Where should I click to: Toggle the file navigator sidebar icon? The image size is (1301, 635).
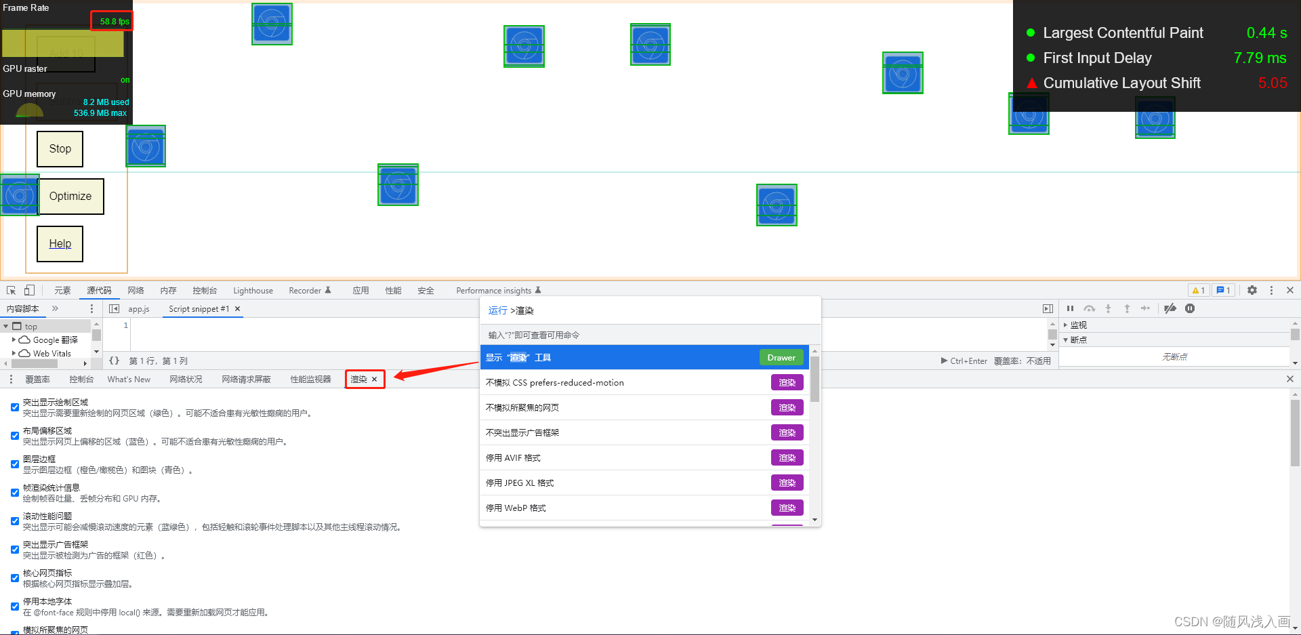click(x=115, y=308)
